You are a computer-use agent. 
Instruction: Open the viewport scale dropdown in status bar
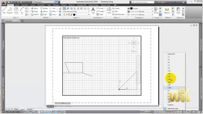[169, 112]
